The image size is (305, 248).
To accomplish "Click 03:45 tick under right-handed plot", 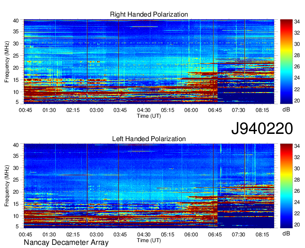I will (x=120, y=110).
